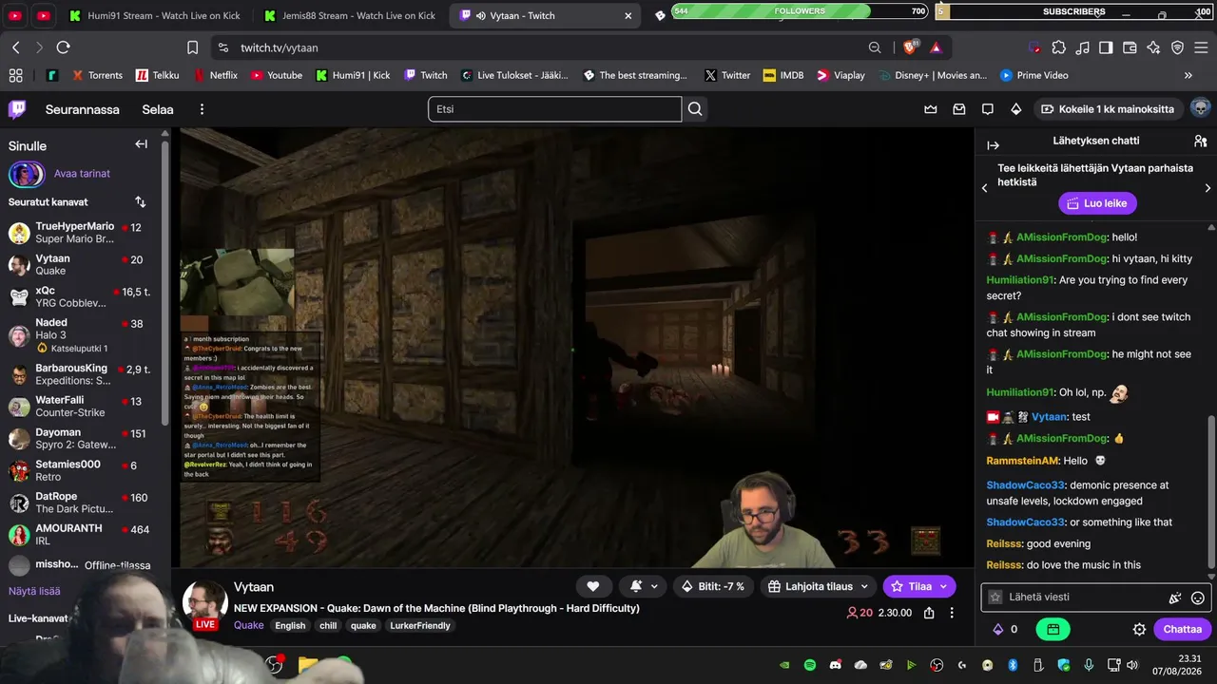Open chat community members list icon
Viewport: 1217px width, 684px height.
1201,141
